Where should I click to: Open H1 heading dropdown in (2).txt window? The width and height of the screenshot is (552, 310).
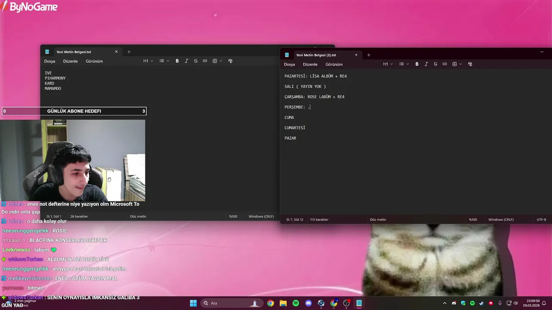[388, 64]
